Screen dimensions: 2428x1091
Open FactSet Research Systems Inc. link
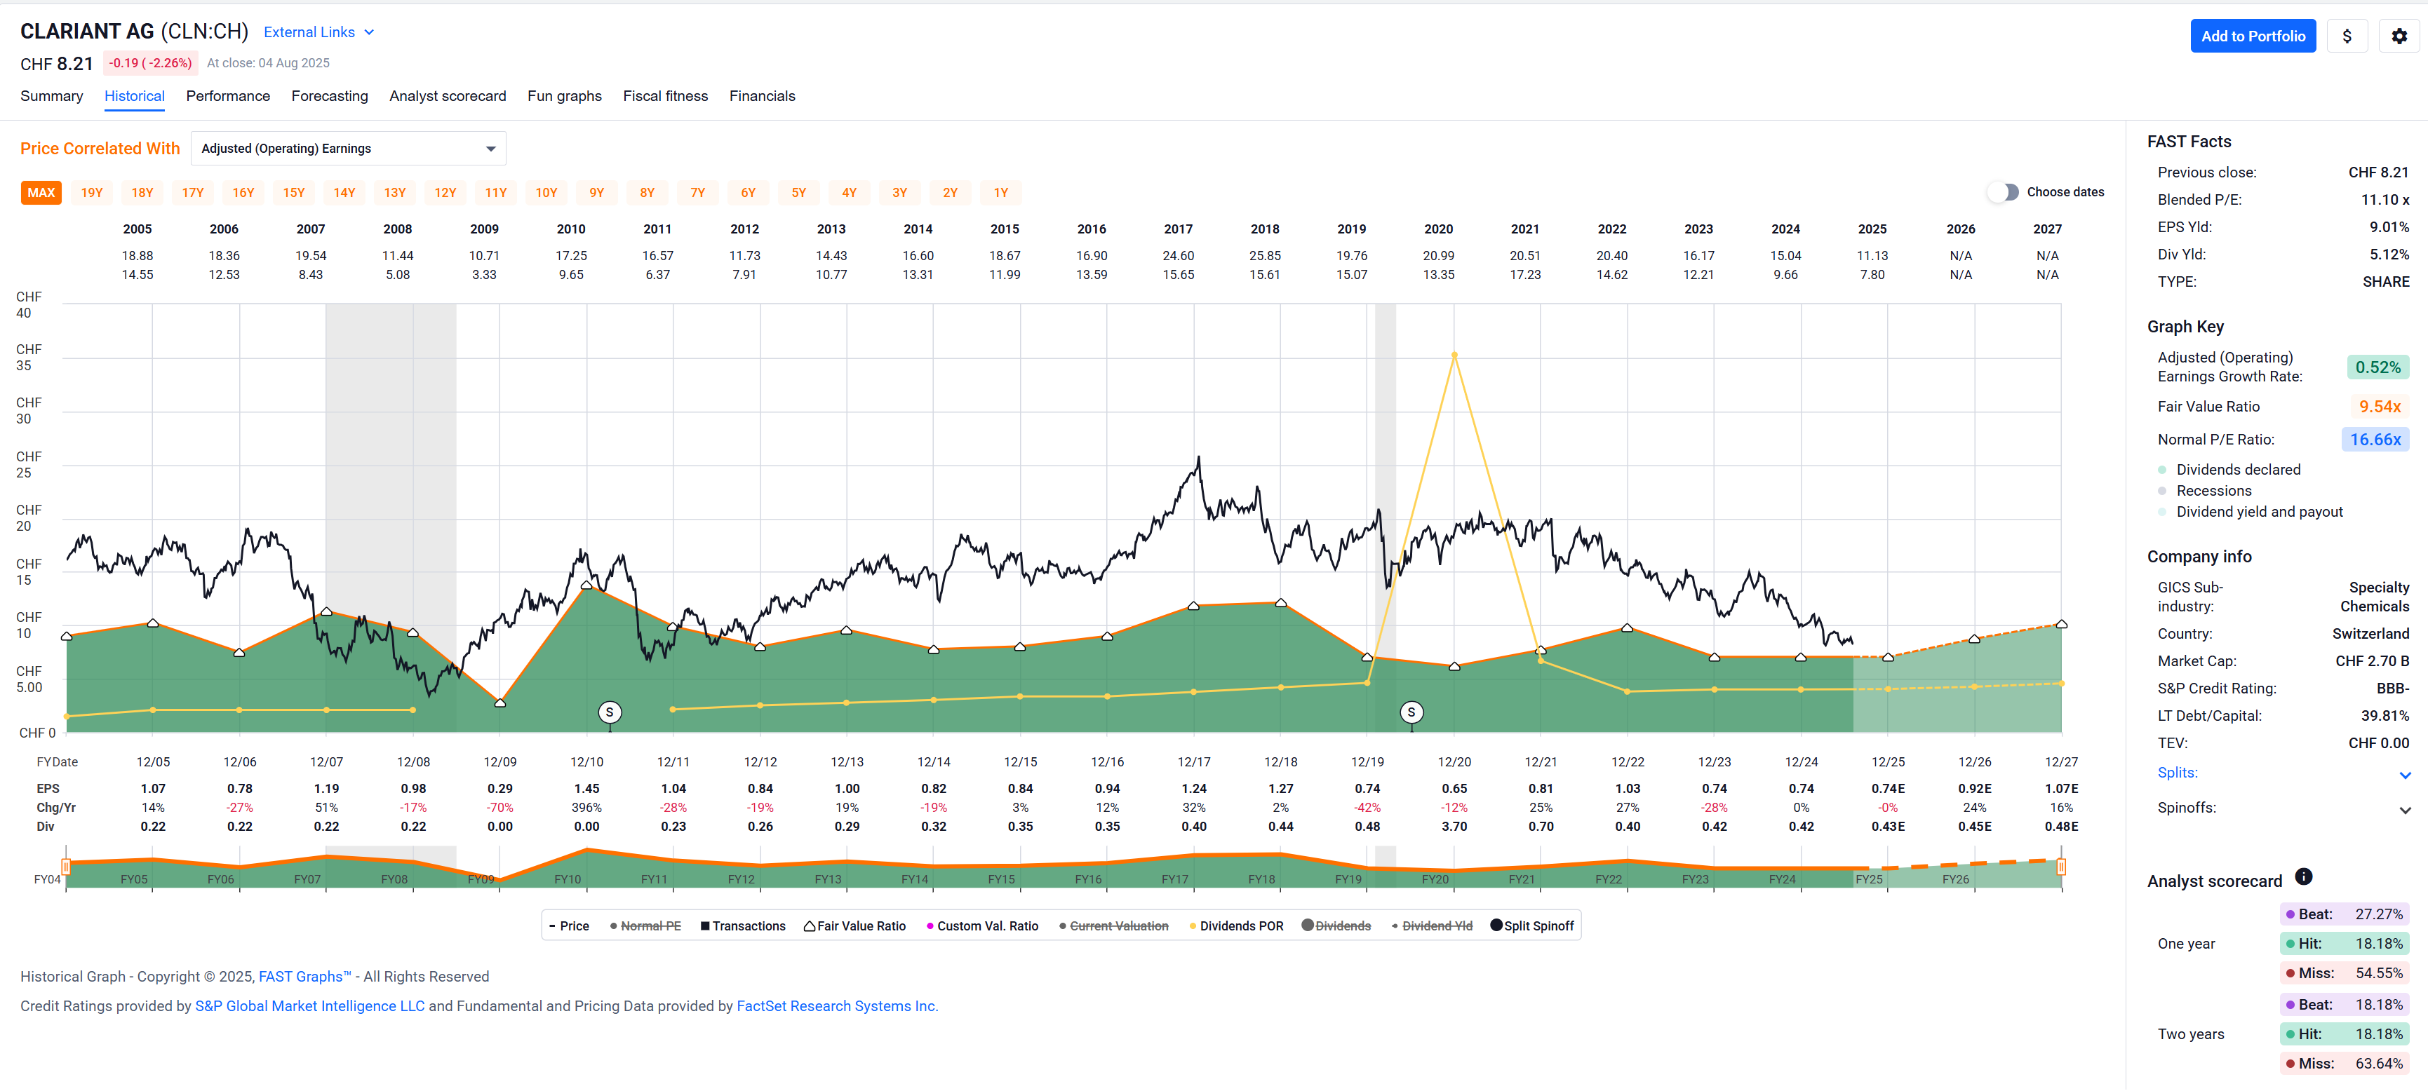[x=837, y=1006]
